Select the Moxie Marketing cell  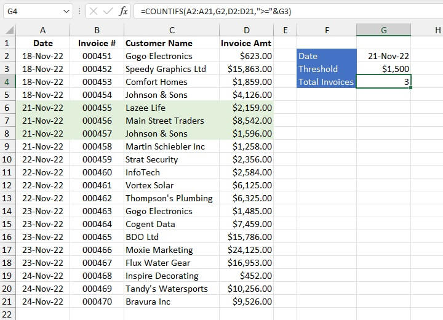coord(172,250)
